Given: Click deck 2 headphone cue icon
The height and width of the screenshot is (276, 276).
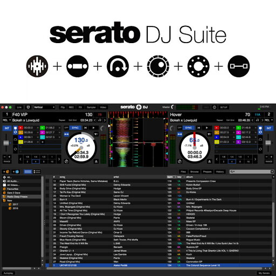Looking at the screenshot, I should [x=260, y=140].
